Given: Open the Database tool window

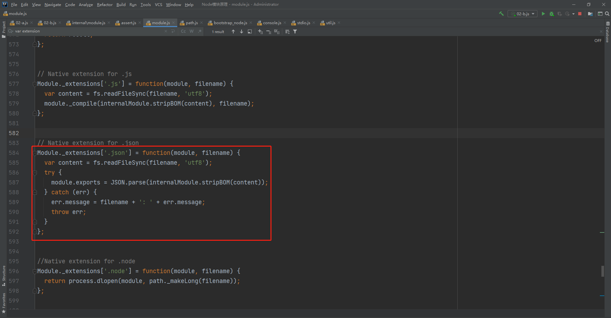Looking at the screenshot, I should pos(607,32).
